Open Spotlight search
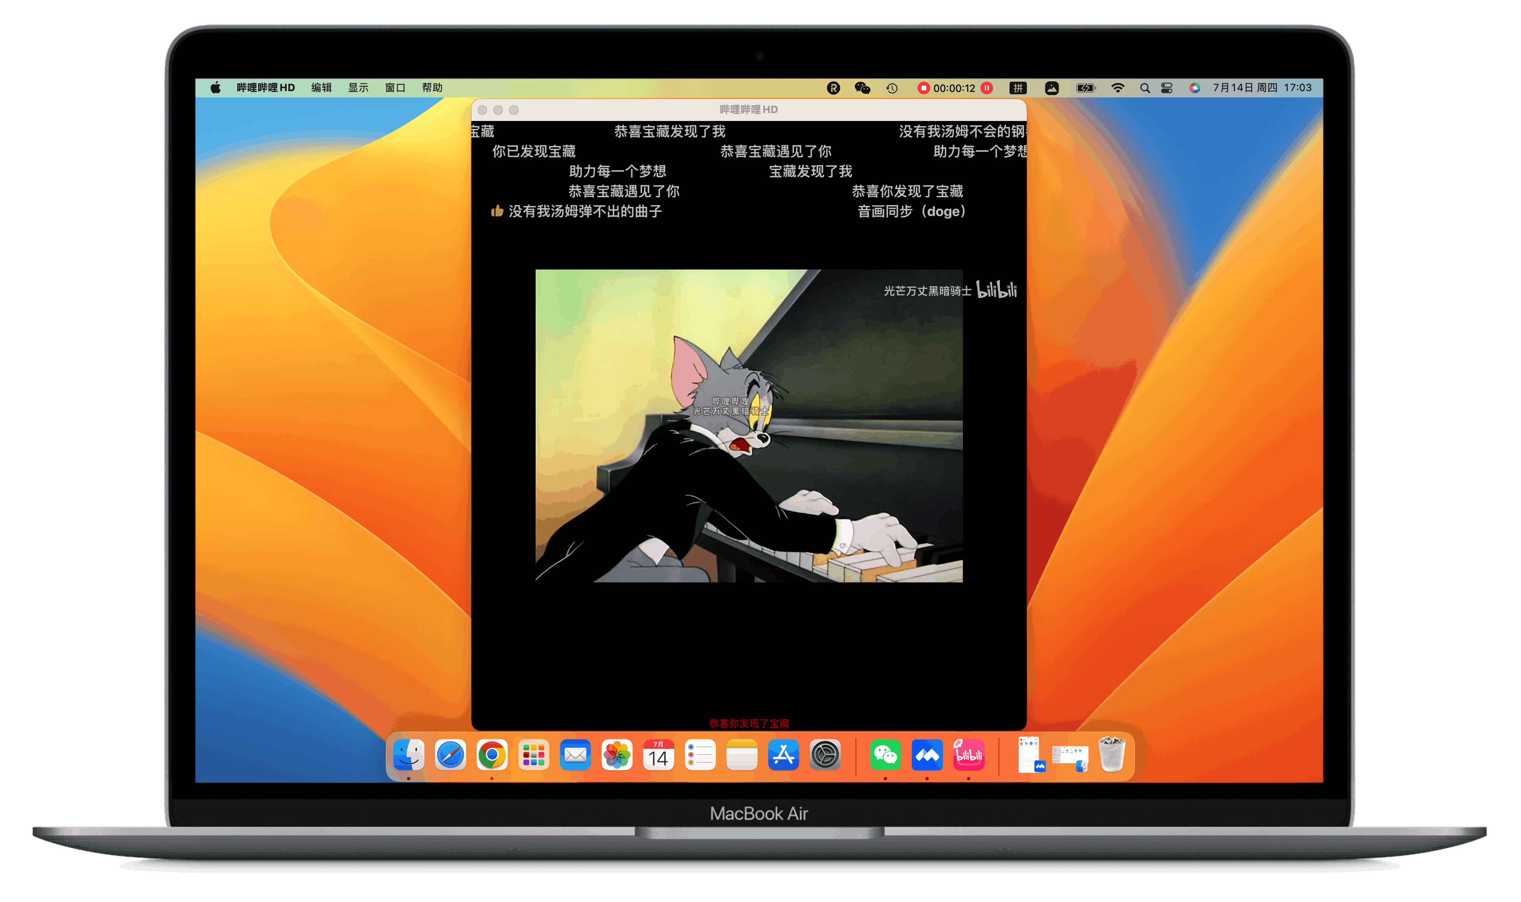 coord(1145,88)
